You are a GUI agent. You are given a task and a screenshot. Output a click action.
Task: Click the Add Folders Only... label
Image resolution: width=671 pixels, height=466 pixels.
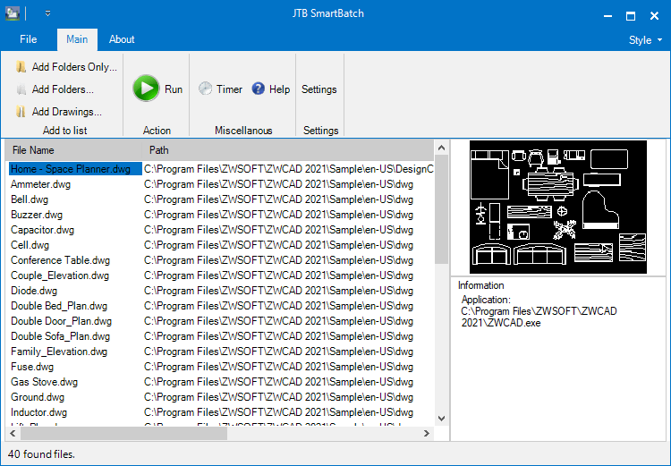point(74,67)
